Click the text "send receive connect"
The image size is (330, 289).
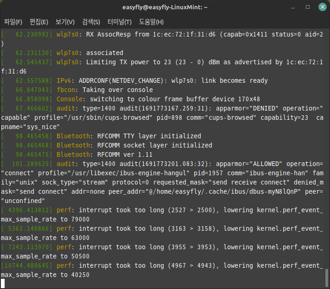coord(249,182)
